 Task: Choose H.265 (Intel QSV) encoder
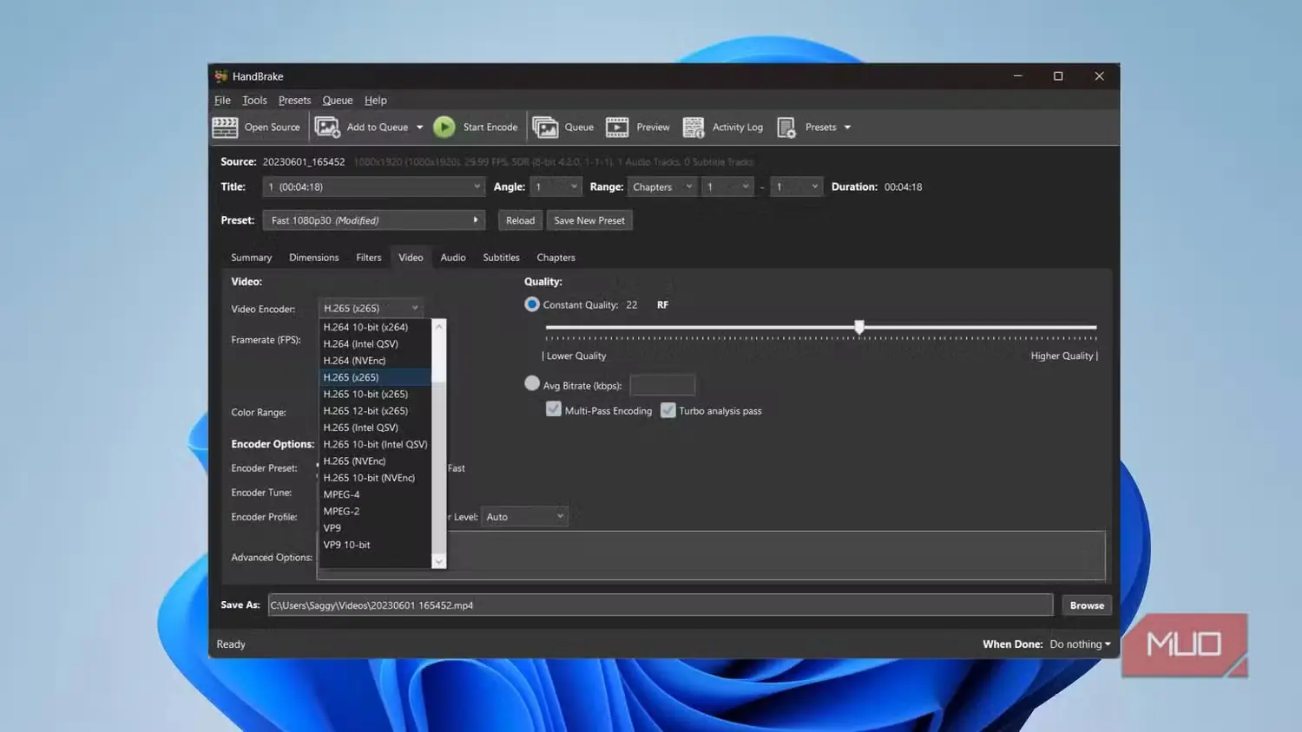coord(375,428)
